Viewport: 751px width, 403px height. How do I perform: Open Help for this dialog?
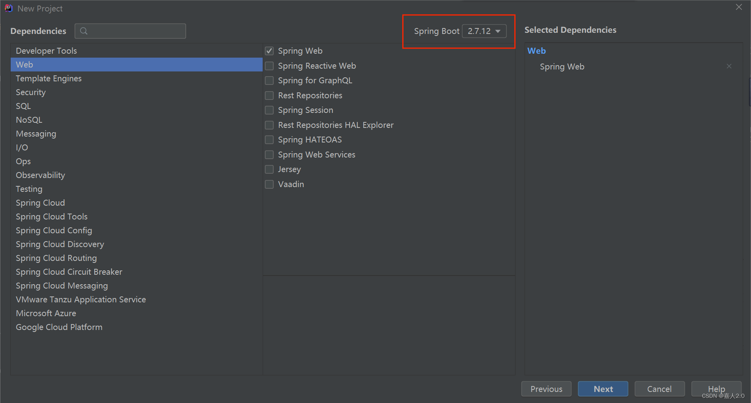point(716,389)
